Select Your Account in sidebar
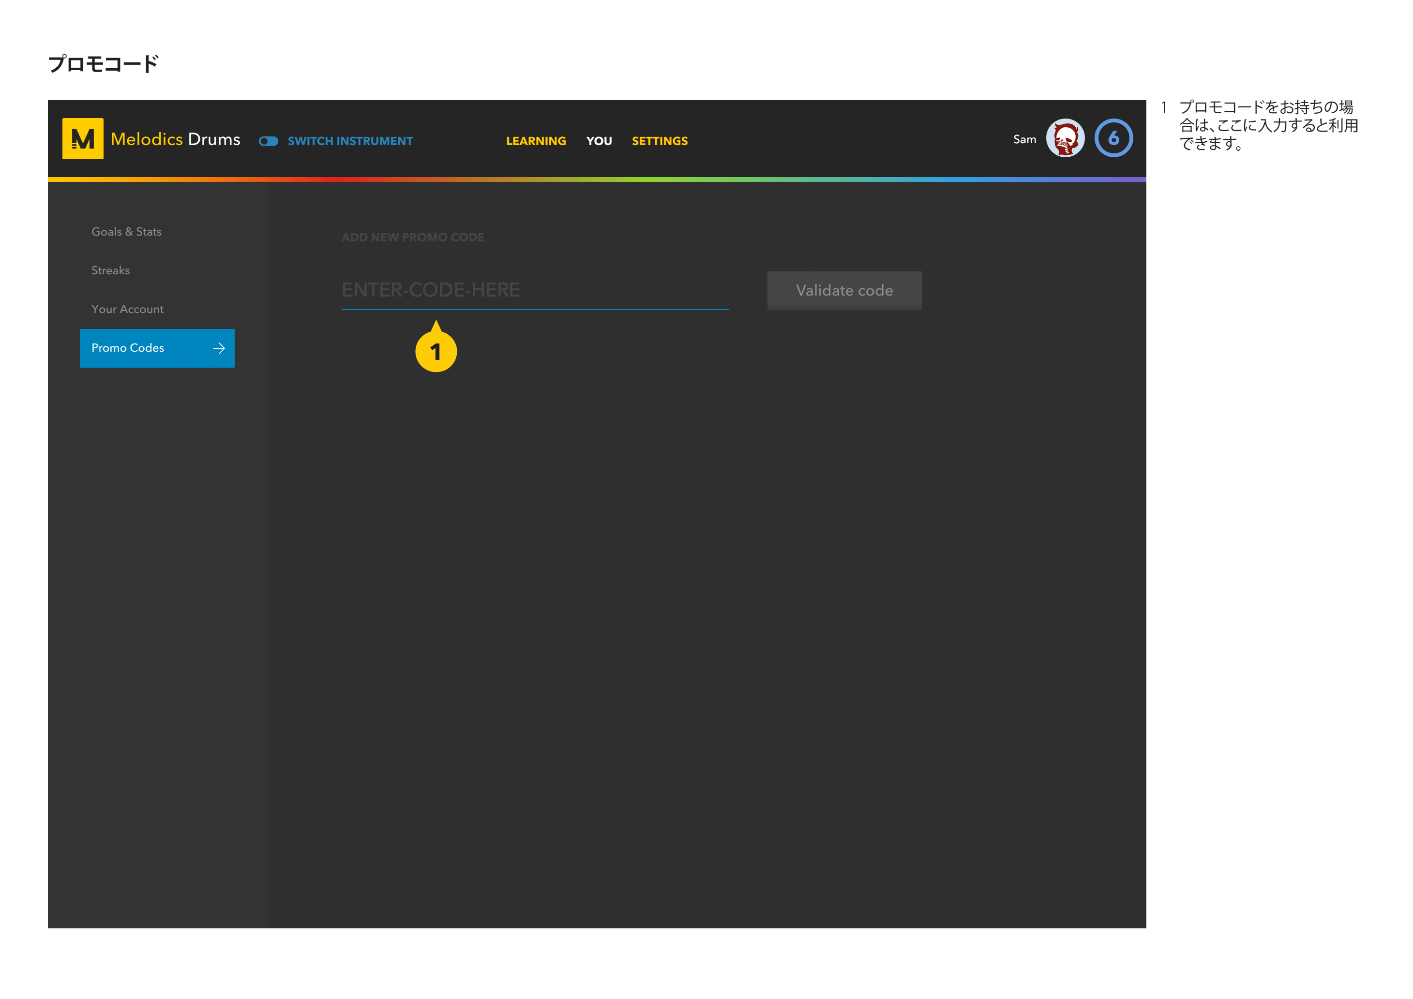This screenshot has width=1413, height=999. 127,310
